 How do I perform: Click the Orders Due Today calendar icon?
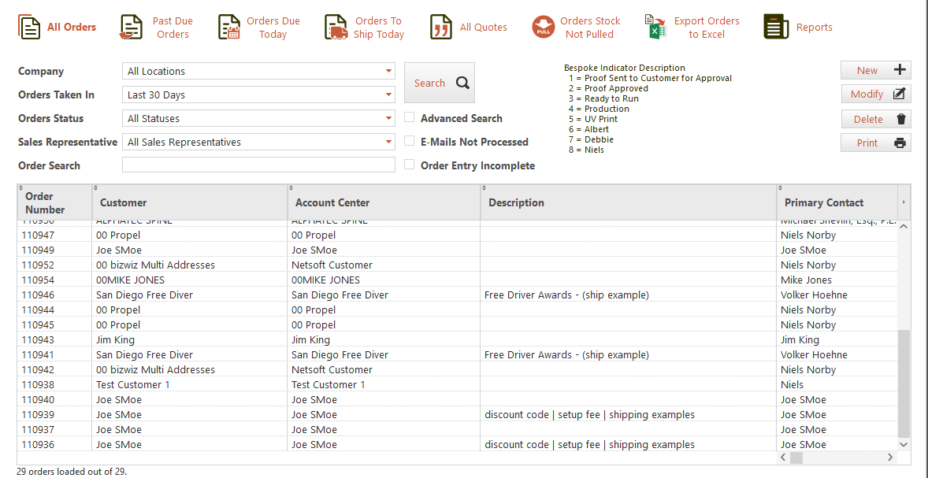[x=229, y=28]
